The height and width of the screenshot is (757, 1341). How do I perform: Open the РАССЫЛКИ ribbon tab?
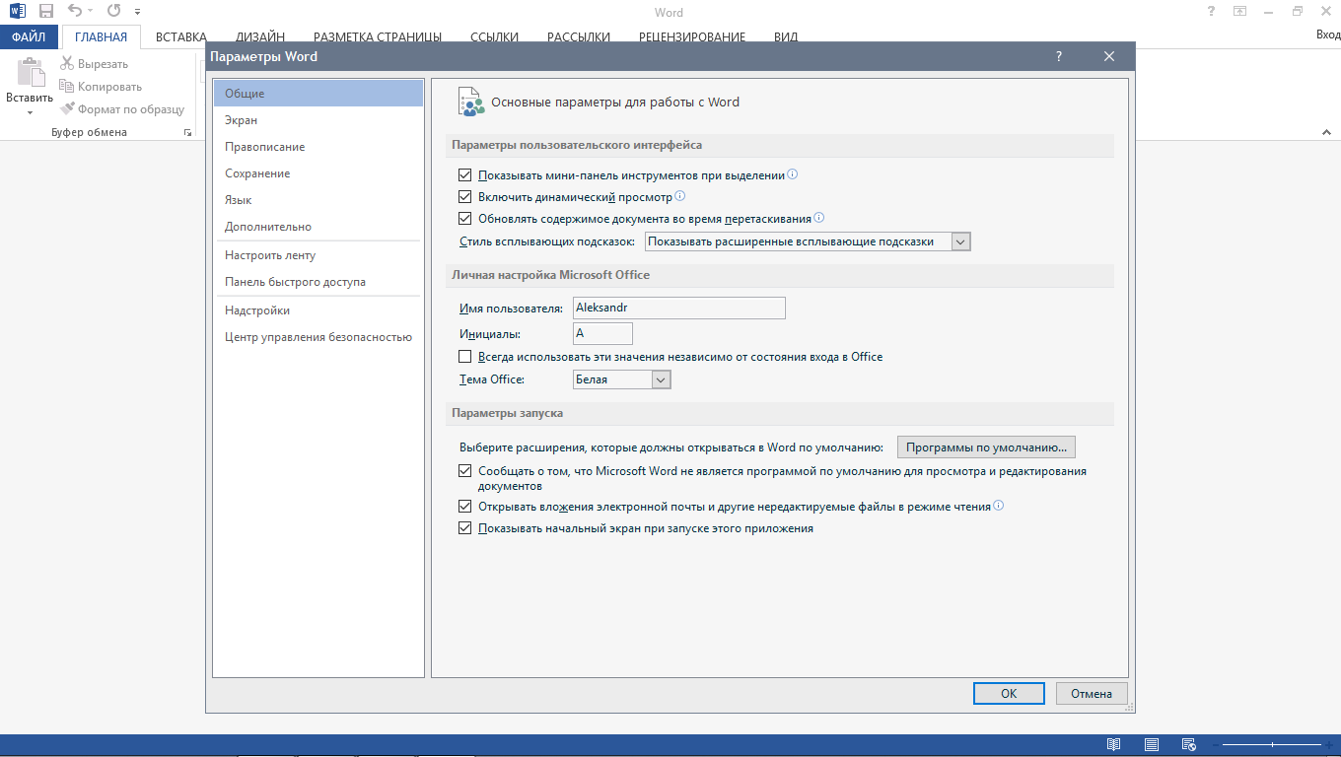point(577,37)
